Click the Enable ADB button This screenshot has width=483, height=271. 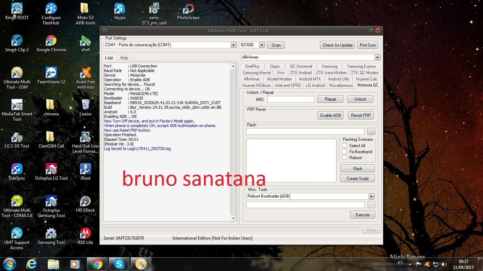pyautogui.click(x=331, y=115)
